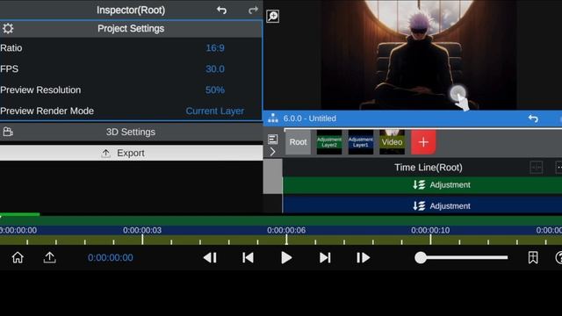The image size is (562, 316).
Task: Click the Time Line(Root) header label
Action: point(429,168)
